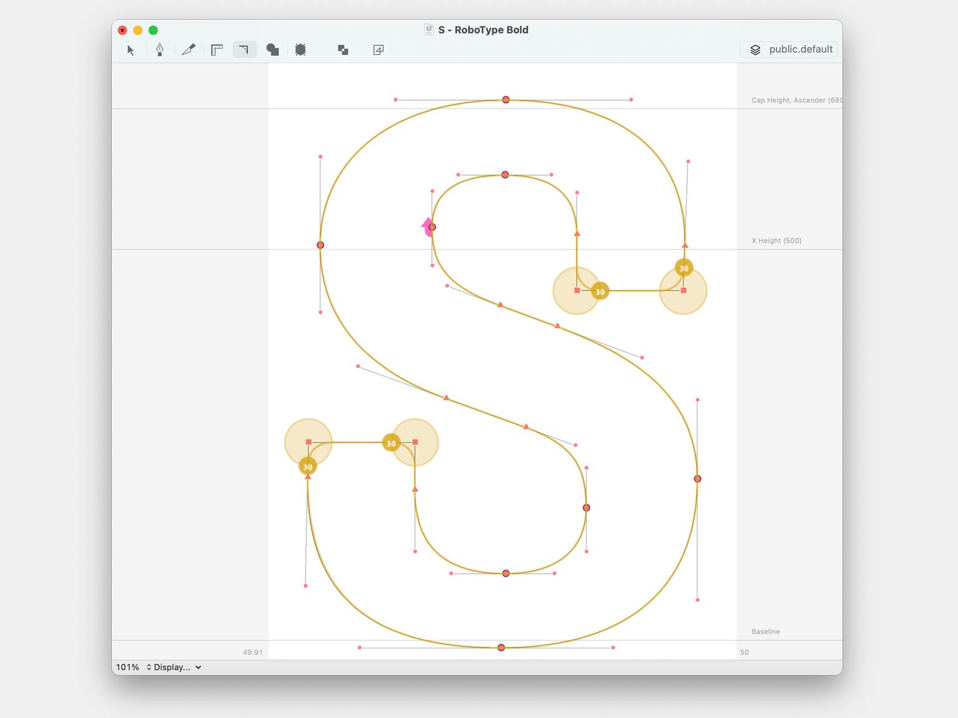Select the Knife slice tool
The image size is (958, 718).
click(188, 50)
